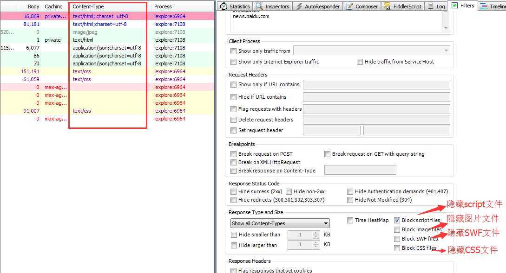Select the text/css session with body 151,191
The height and width of the screenshot is (273, 506).
pyautogui.click(x=107, y=71)
